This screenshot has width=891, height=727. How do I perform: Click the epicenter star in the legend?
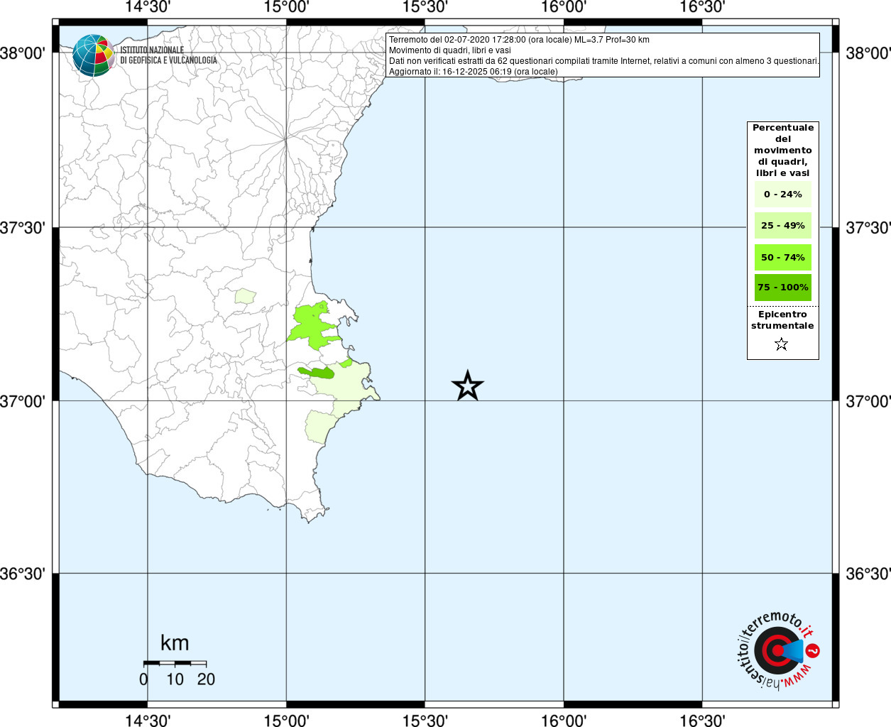pos(782,344)
